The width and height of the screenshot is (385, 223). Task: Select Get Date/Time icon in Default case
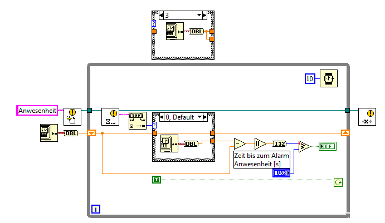(x=169, y=143)
